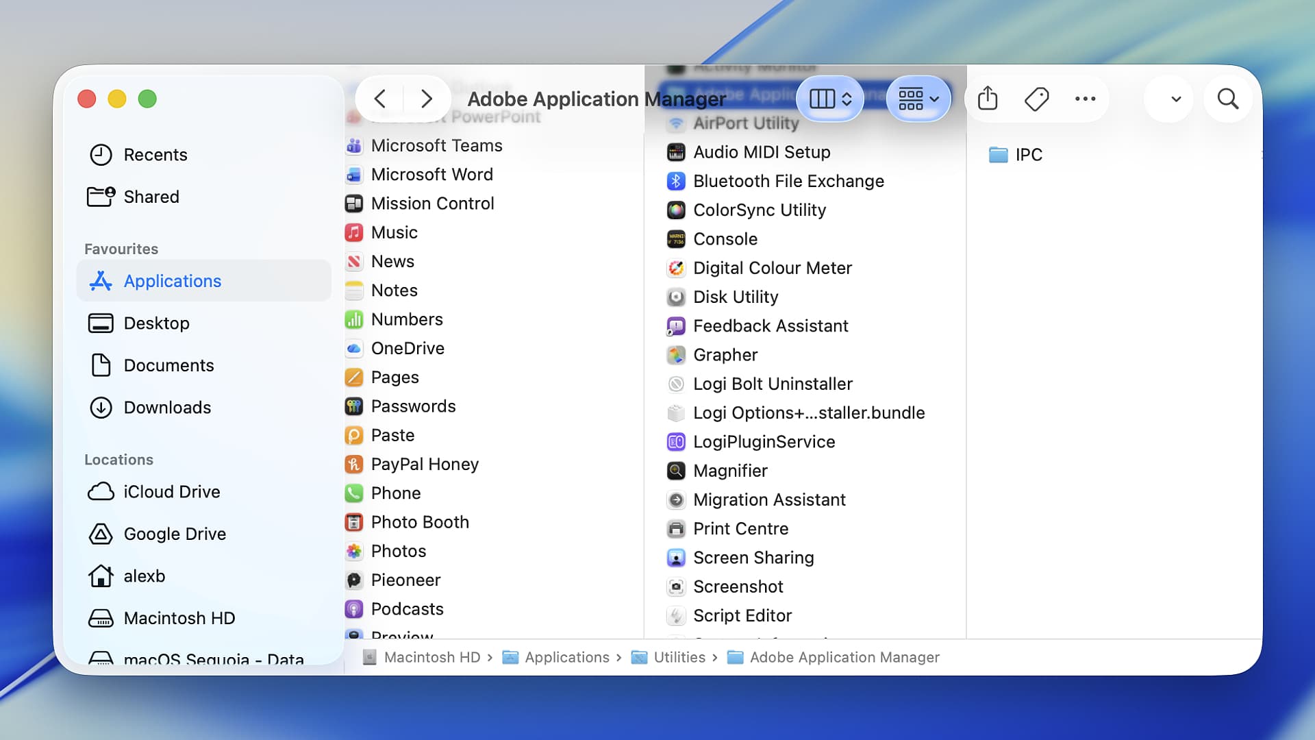Click the Tags icon in the toolbar
This screenshot has height=740, width=1315.
pos(1036,99)
